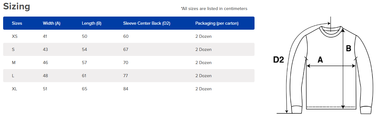Click the D2 sleeve label on diagram
The height and width of the screenshot is (120, 376).
click(x=279, y=59)
